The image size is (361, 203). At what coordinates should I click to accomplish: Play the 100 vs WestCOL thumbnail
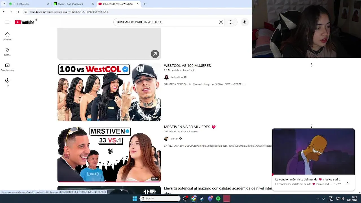pyautogui.click(x=109, y=92)
